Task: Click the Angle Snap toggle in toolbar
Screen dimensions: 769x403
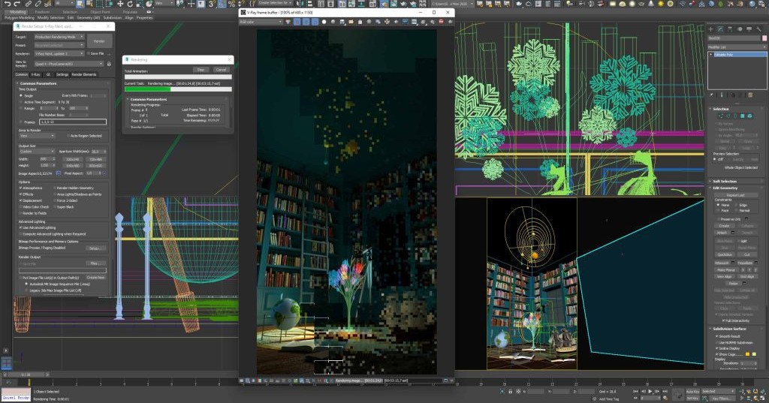Action: [222, 4]
